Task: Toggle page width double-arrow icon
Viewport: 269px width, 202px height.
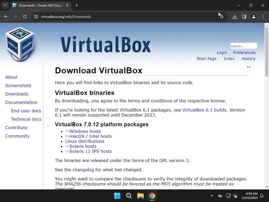Action: [249, 67]
